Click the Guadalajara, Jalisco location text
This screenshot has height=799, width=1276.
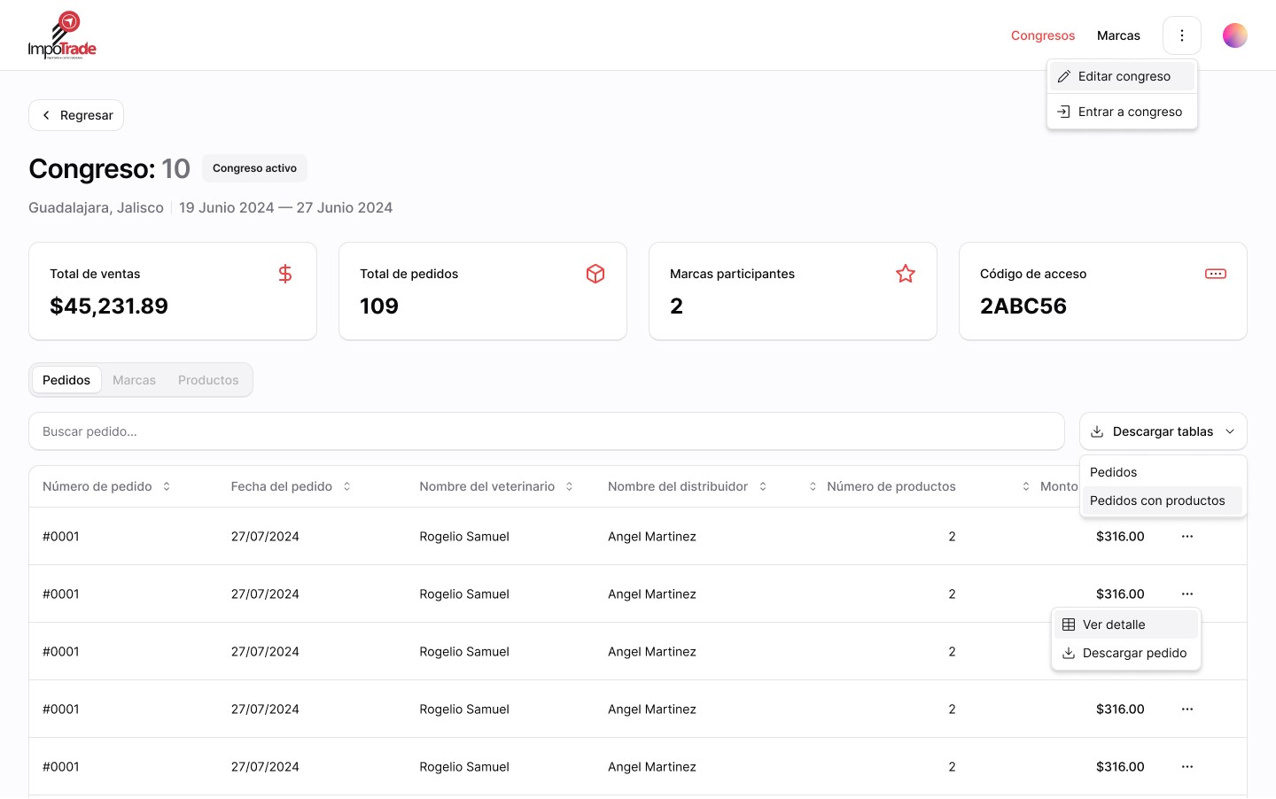[96, 207]
